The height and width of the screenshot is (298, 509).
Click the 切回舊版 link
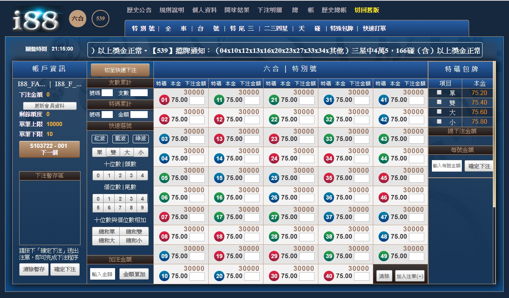pyautogui.click(x=367, y=10)
